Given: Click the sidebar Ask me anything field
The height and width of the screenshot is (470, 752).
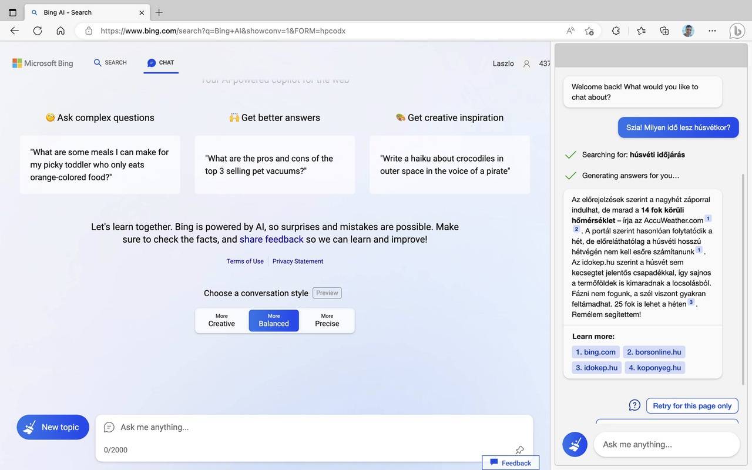Looking at the screenshot, I should [667, 444].
